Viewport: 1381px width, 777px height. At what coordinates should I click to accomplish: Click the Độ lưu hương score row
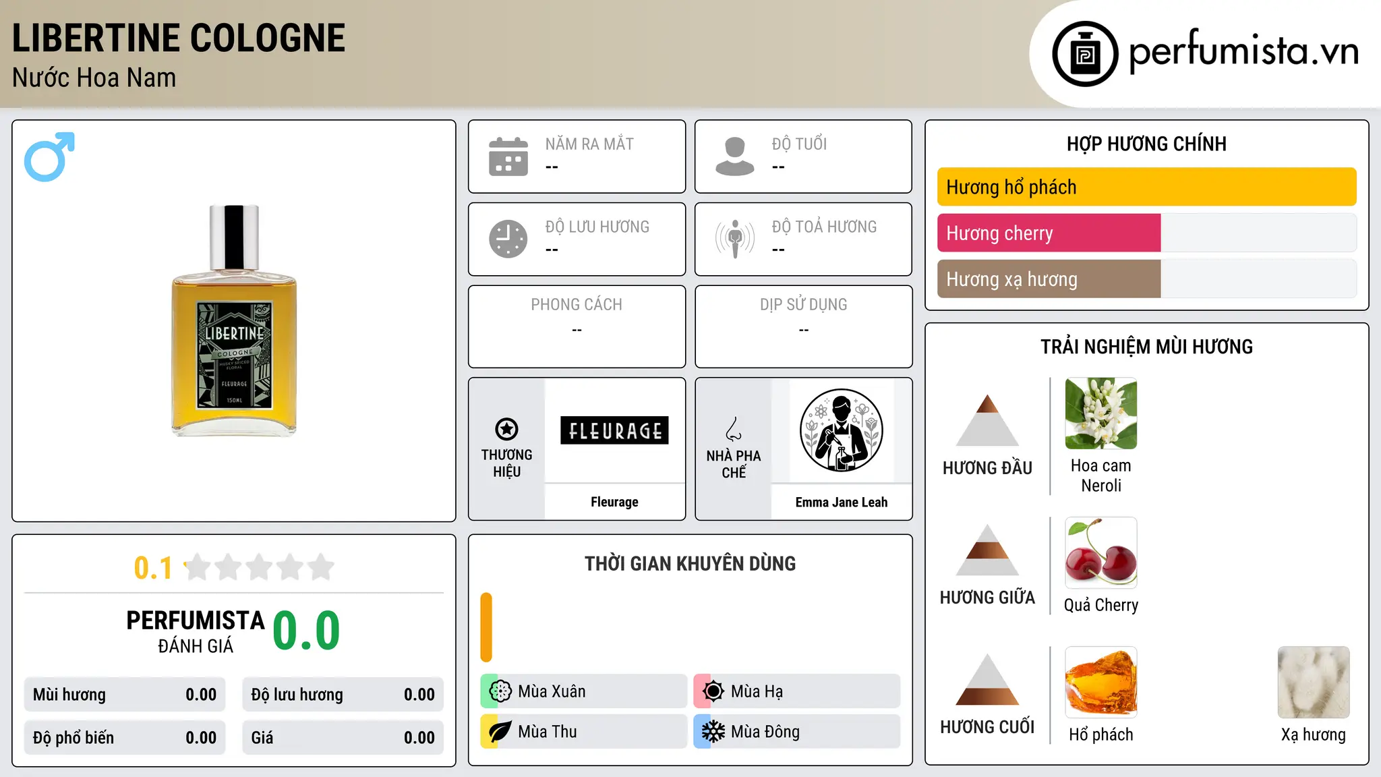pos(343,695)
